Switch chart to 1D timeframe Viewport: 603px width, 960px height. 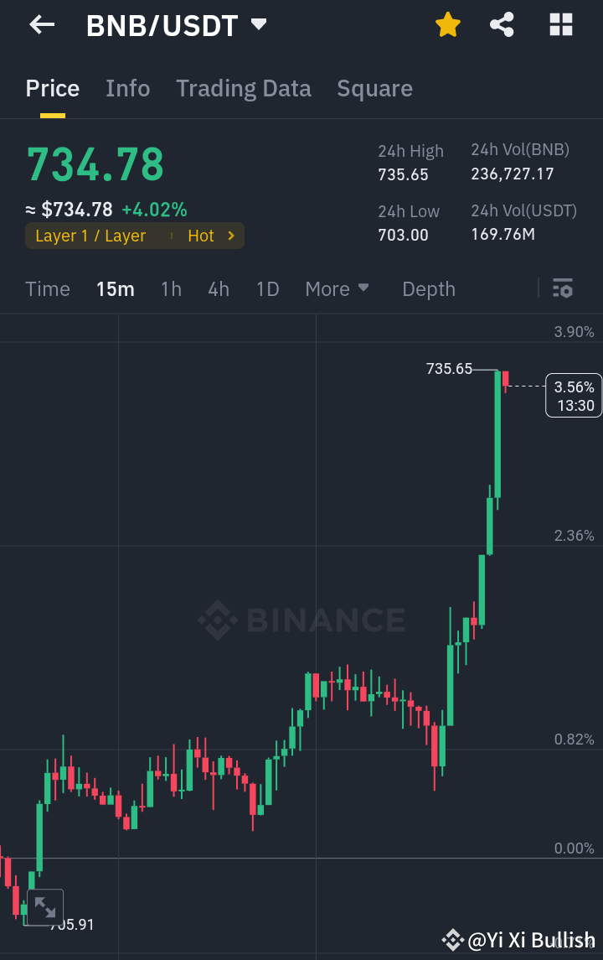(267, 288)
